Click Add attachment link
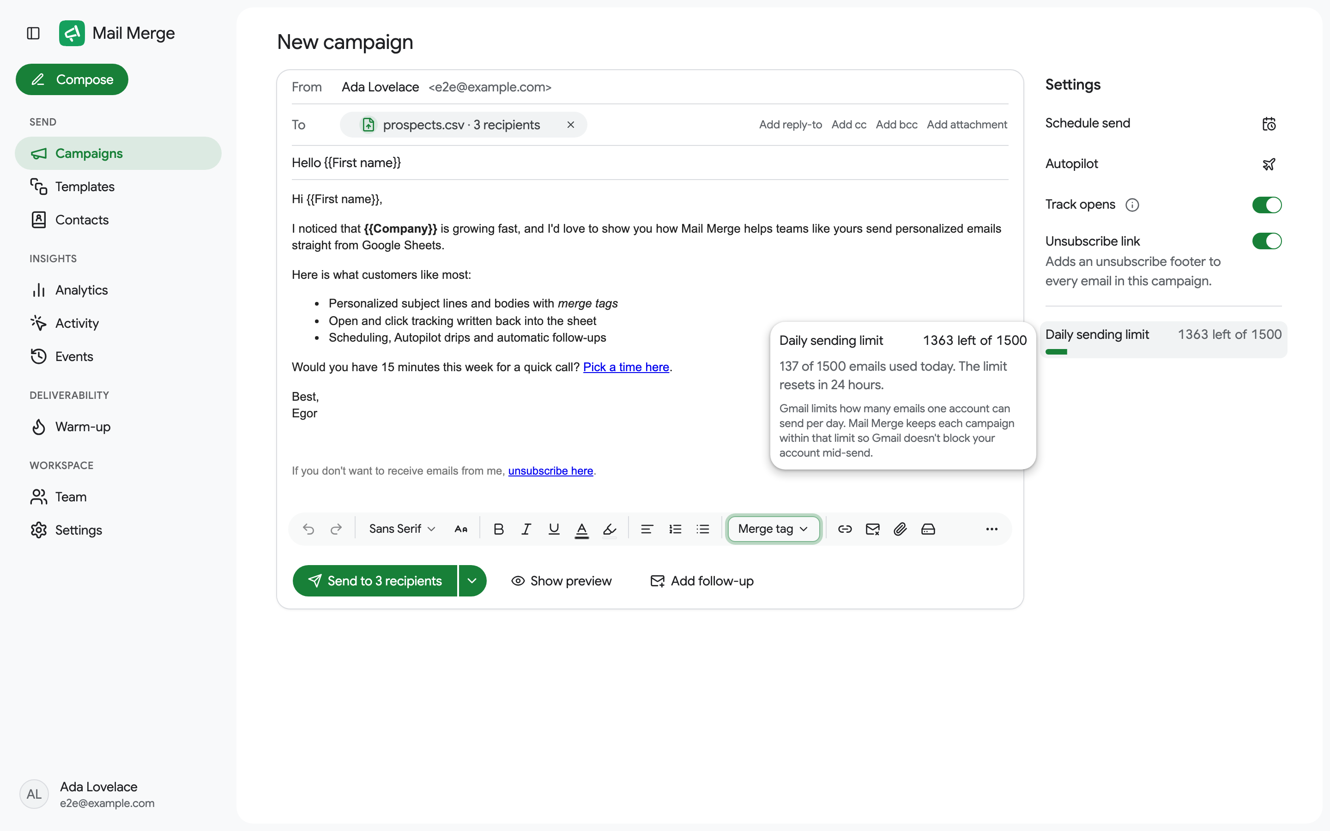Screen dimensions: 1330x831 (967, 125)
